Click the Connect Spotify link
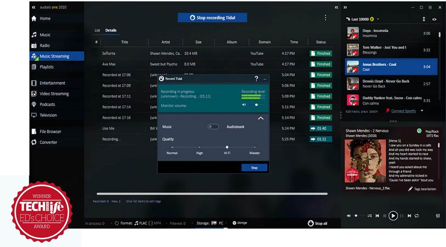446x247 pixels. tap(403, 111)
